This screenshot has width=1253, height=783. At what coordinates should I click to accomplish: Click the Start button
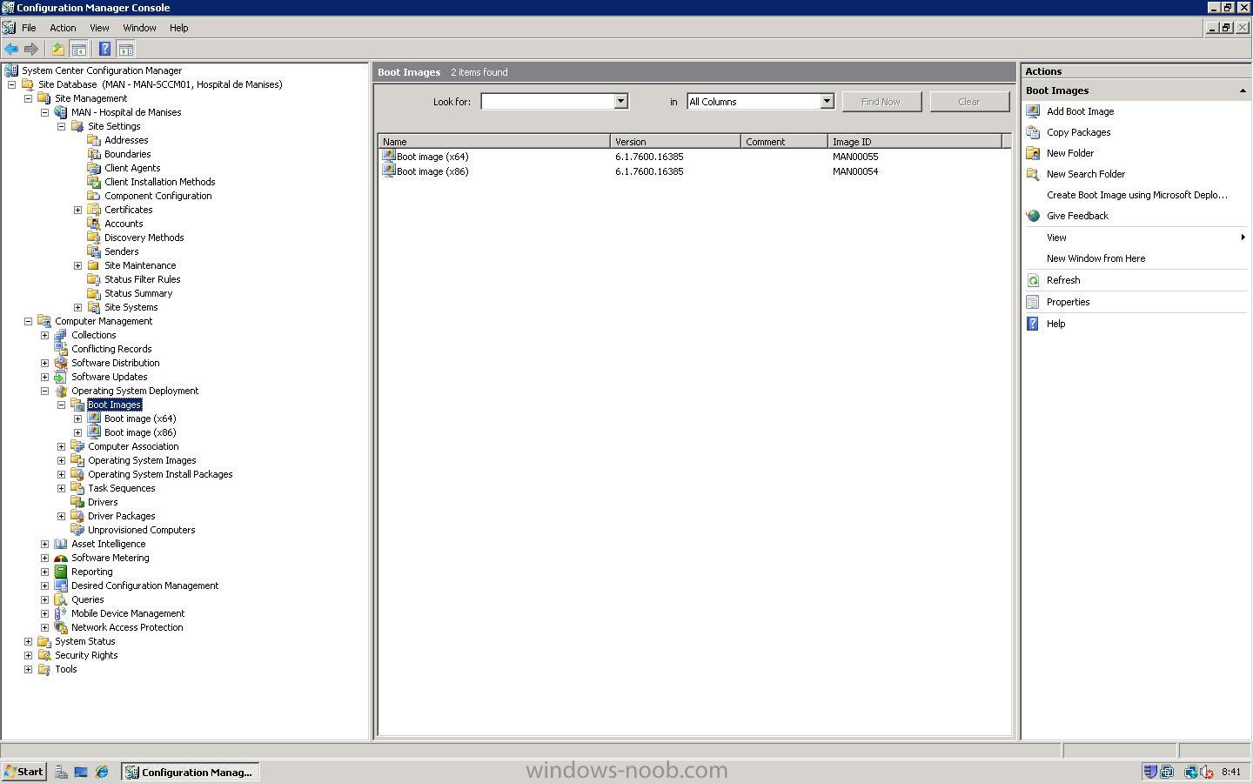click(x=23, y=772)
